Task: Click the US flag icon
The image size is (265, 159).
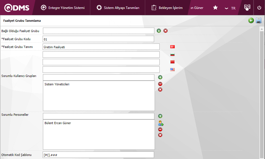Action: tap(172, 69)
